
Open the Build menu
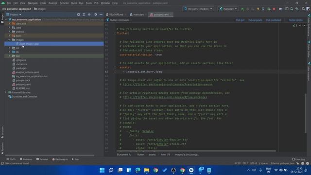[x=74, y=3]
